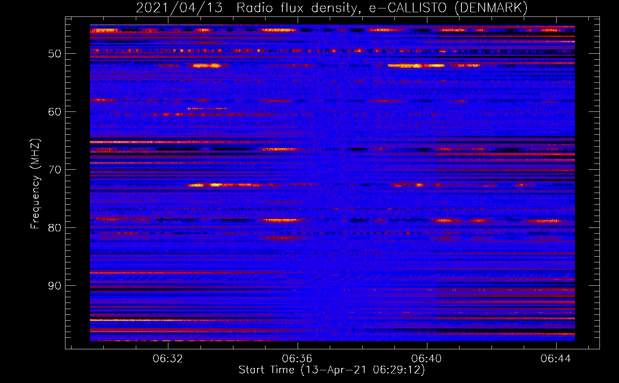This screenshot has width=619, height=383.
Task: Click the 'Start Time (13-Apr-21 06:29:12)' axis label
Action: pyautogui.click(x=332, y=370)
